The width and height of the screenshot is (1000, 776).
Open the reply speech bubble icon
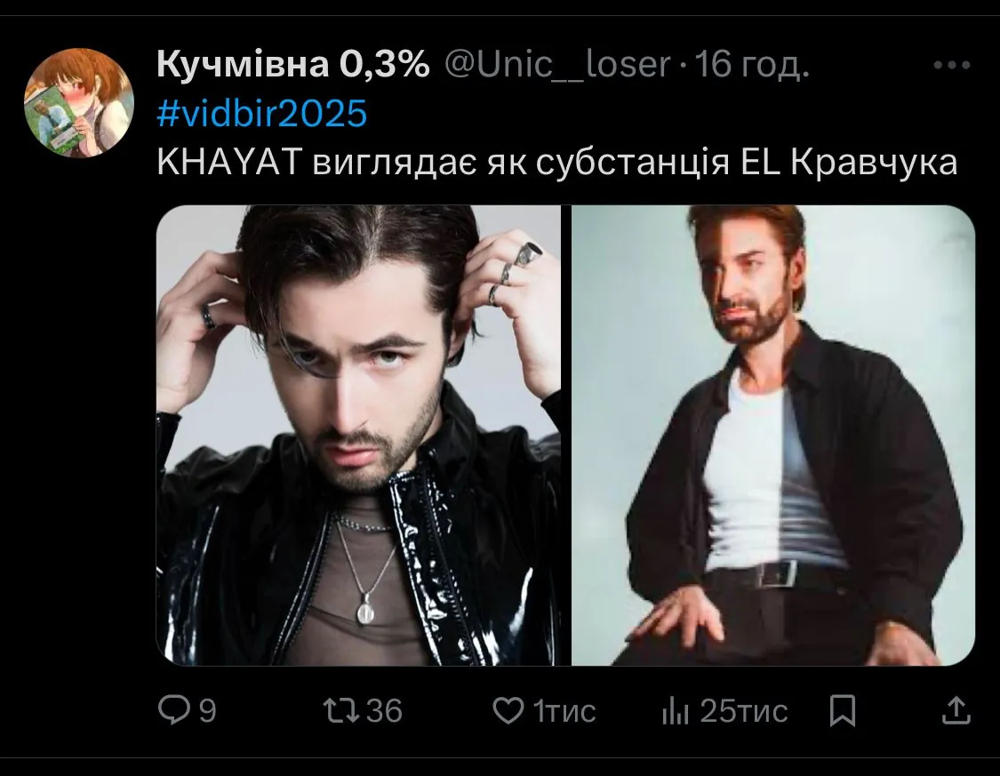coord(174,709)
